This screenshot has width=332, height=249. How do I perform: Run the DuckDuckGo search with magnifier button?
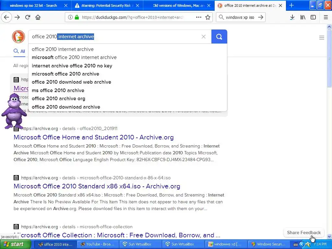click(219, 37)
